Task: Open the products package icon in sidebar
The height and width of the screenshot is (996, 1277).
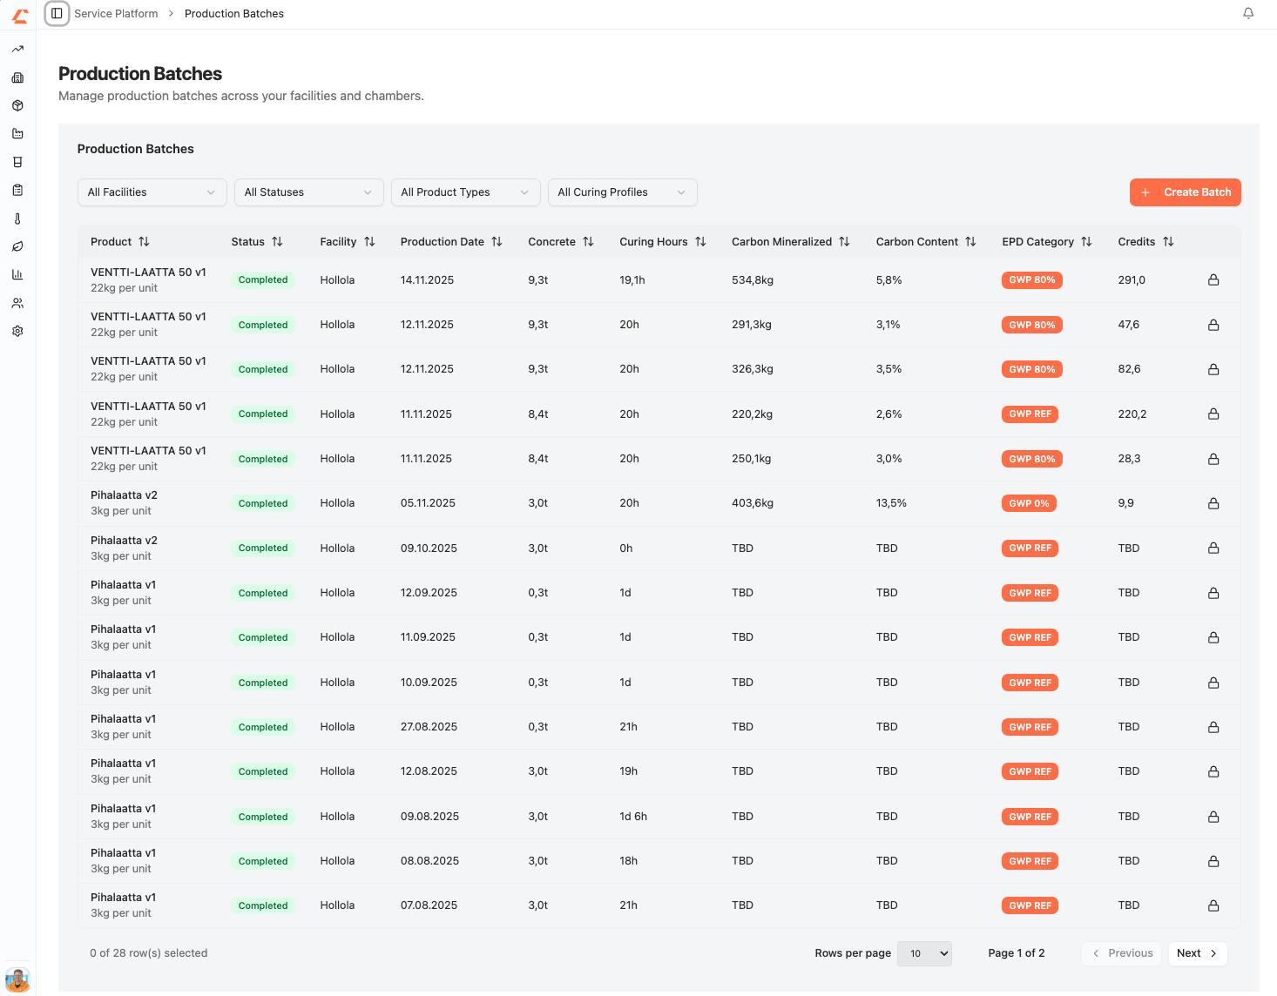Action: tap(17, 105)
